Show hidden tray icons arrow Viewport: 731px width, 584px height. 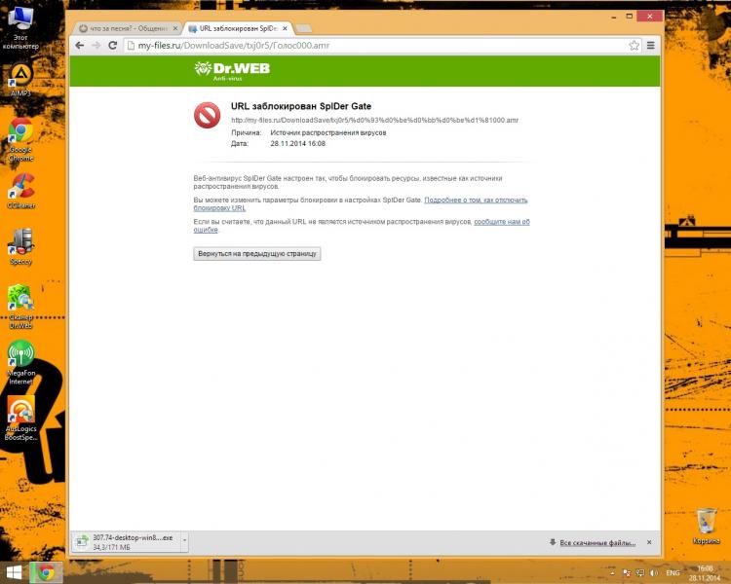tap(613, 573)
